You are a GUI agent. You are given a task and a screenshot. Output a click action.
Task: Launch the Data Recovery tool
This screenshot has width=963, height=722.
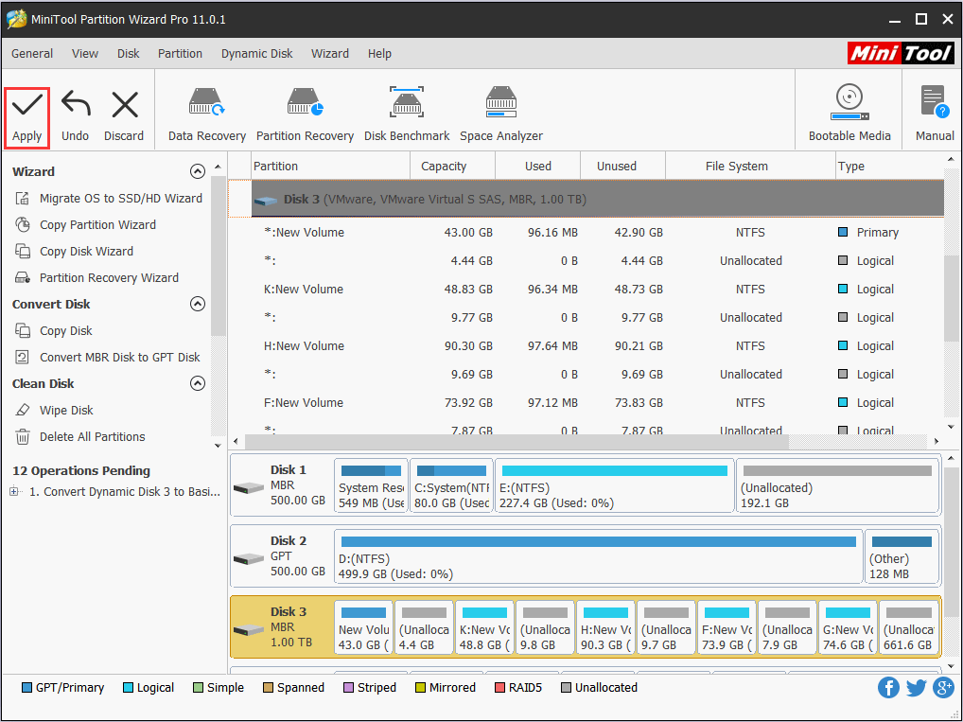pos(207,116)
